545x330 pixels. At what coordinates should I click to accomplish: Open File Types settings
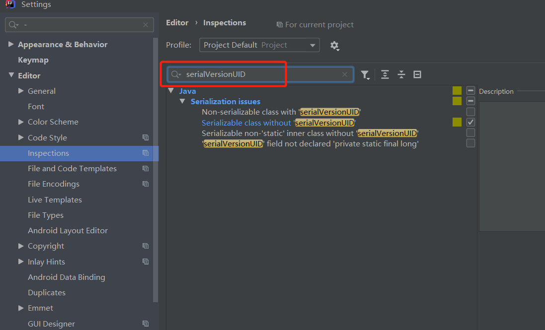tap(46, 215)
